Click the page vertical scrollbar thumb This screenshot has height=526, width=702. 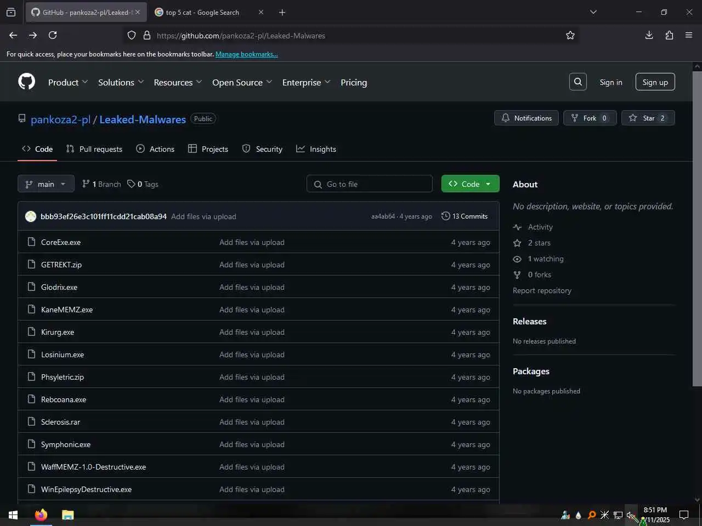click(x=697, y=228)
